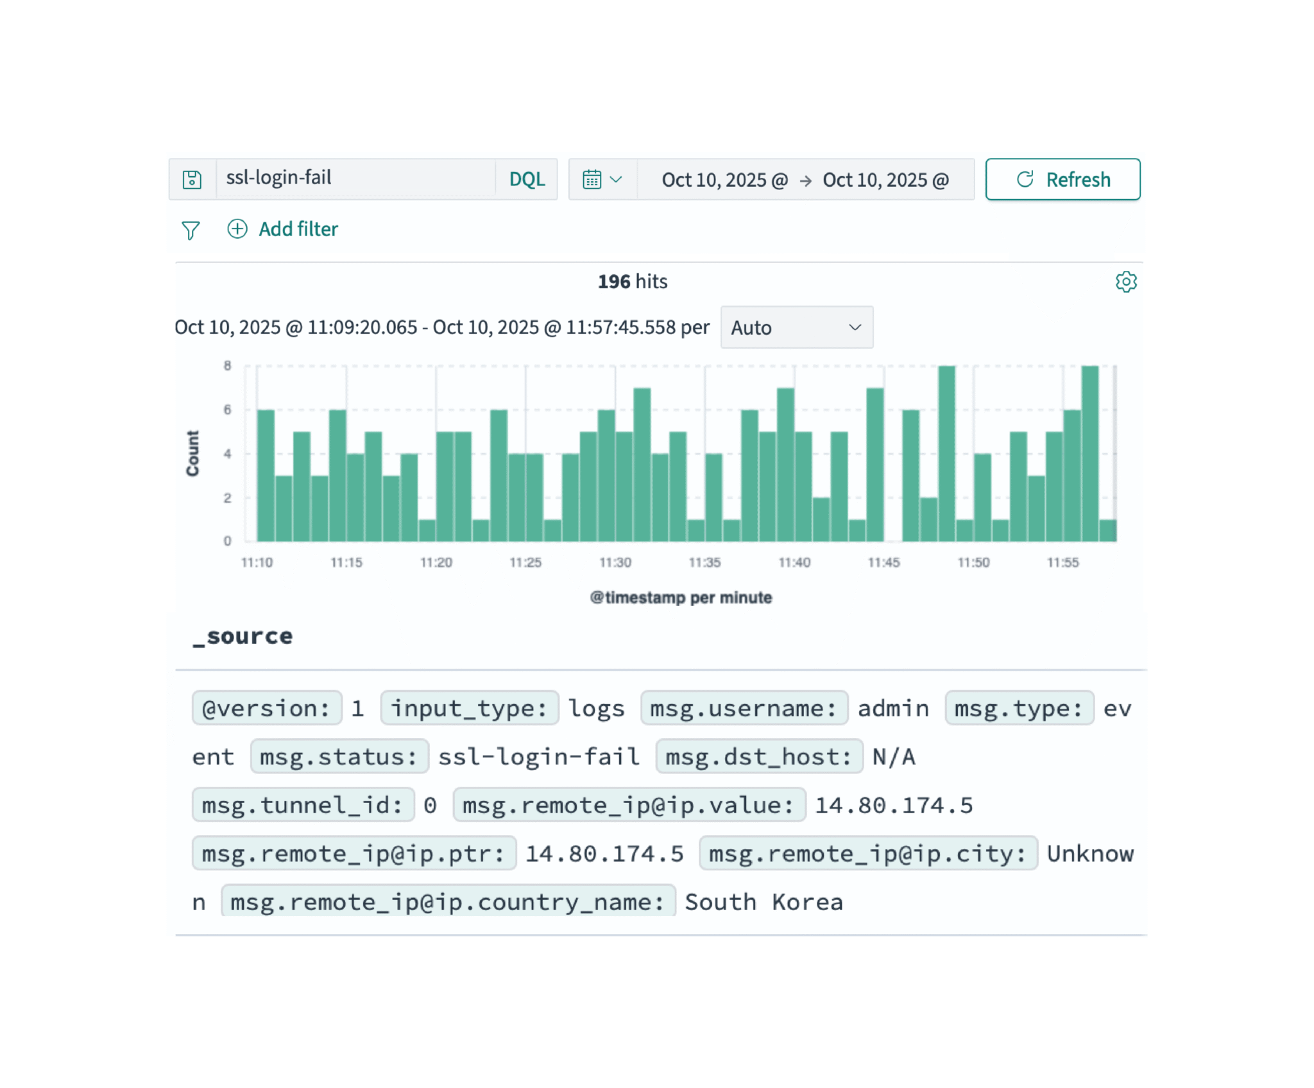Click the end date Oct 10, 2025
The width and height of the screenshot is (1314, 1088).
[885, 180]
